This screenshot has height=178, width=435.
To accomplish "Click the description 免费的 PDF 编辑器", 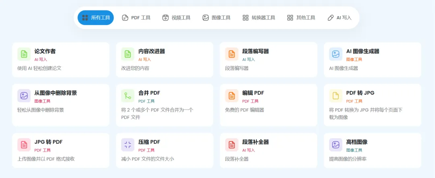I will 244,110.
